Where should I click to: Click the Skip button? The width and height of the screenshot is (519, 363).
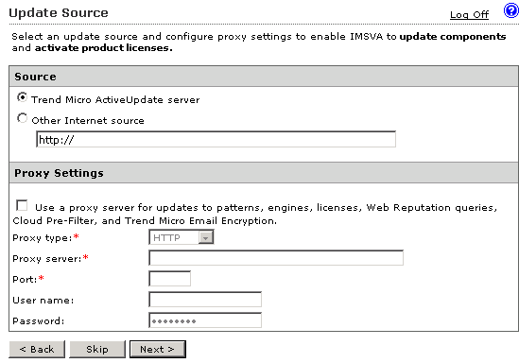(97, 349)
